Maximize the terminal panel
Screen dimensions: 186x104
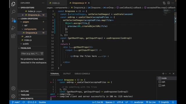(170, 74)
